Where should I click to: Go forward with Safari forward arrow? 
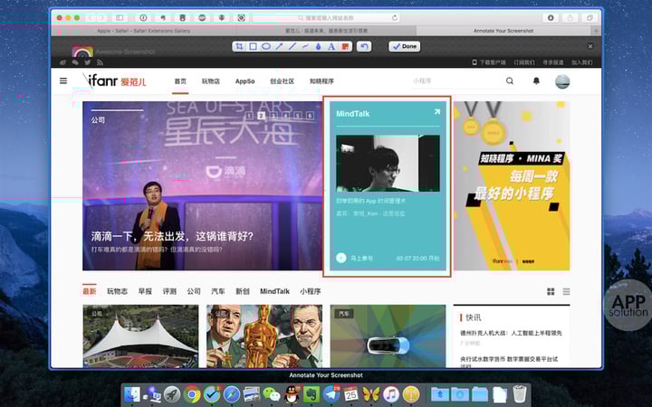point(101,18)
